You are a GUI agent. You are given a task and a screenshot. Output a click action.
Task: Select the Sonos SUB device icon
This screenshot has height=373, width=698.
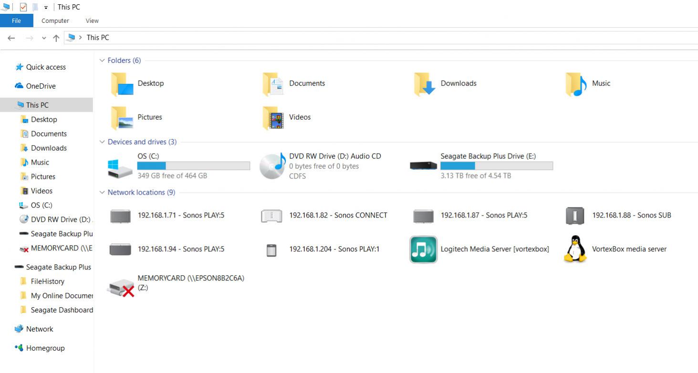pyautogui.click(x=575, y=216)
